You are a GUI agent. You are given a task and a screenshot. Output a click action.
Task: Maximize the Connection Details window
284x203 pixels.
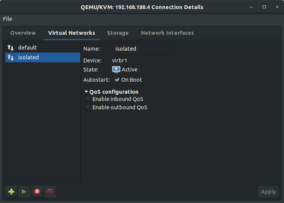point(264,7)
